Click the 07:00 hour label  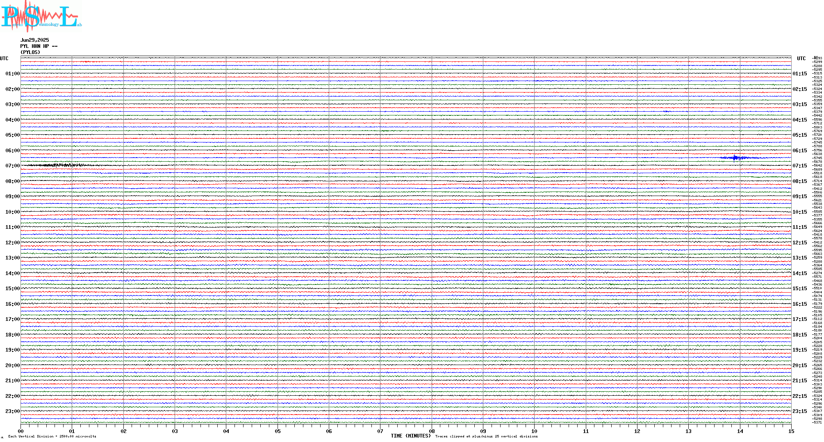click(12, 166)
